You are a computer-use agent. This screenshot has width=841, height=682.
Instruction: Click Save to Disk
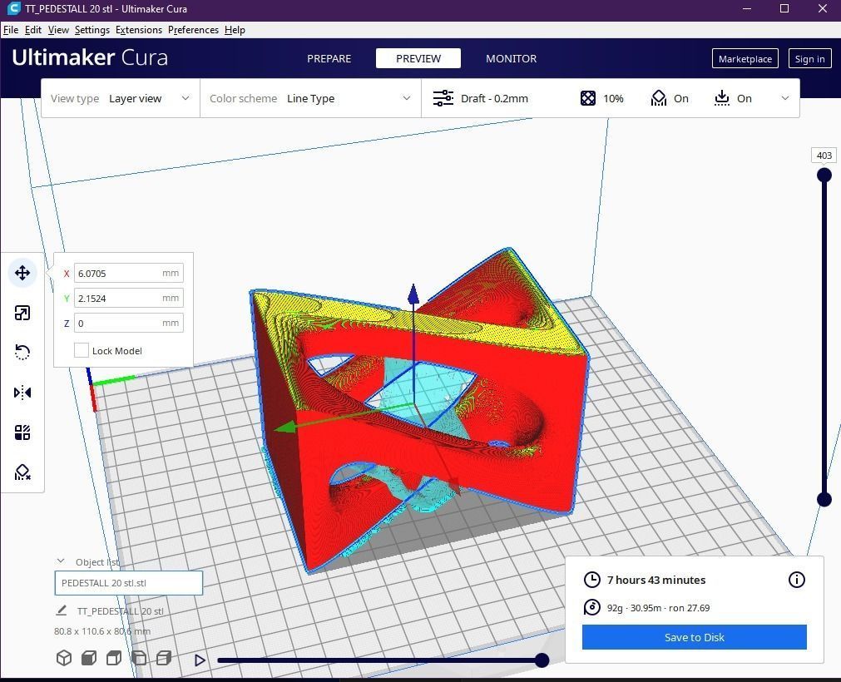tap(694, 637)
